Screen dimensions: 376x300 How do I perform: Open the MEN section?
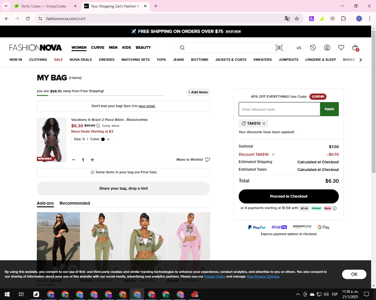[x=113, y=47]
